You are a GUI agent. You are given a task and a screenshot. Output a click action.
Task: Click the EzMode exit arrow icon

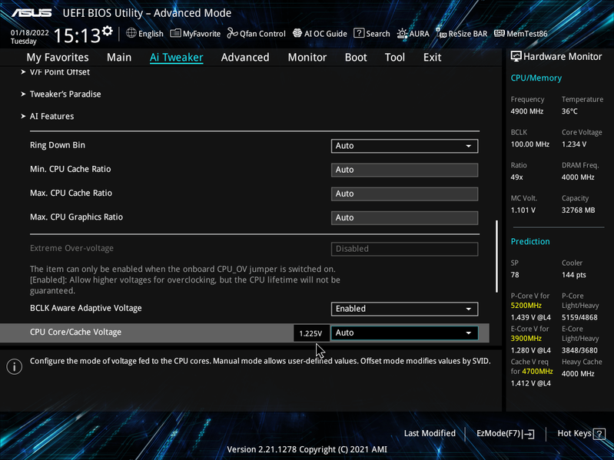(x=529, y=434)
